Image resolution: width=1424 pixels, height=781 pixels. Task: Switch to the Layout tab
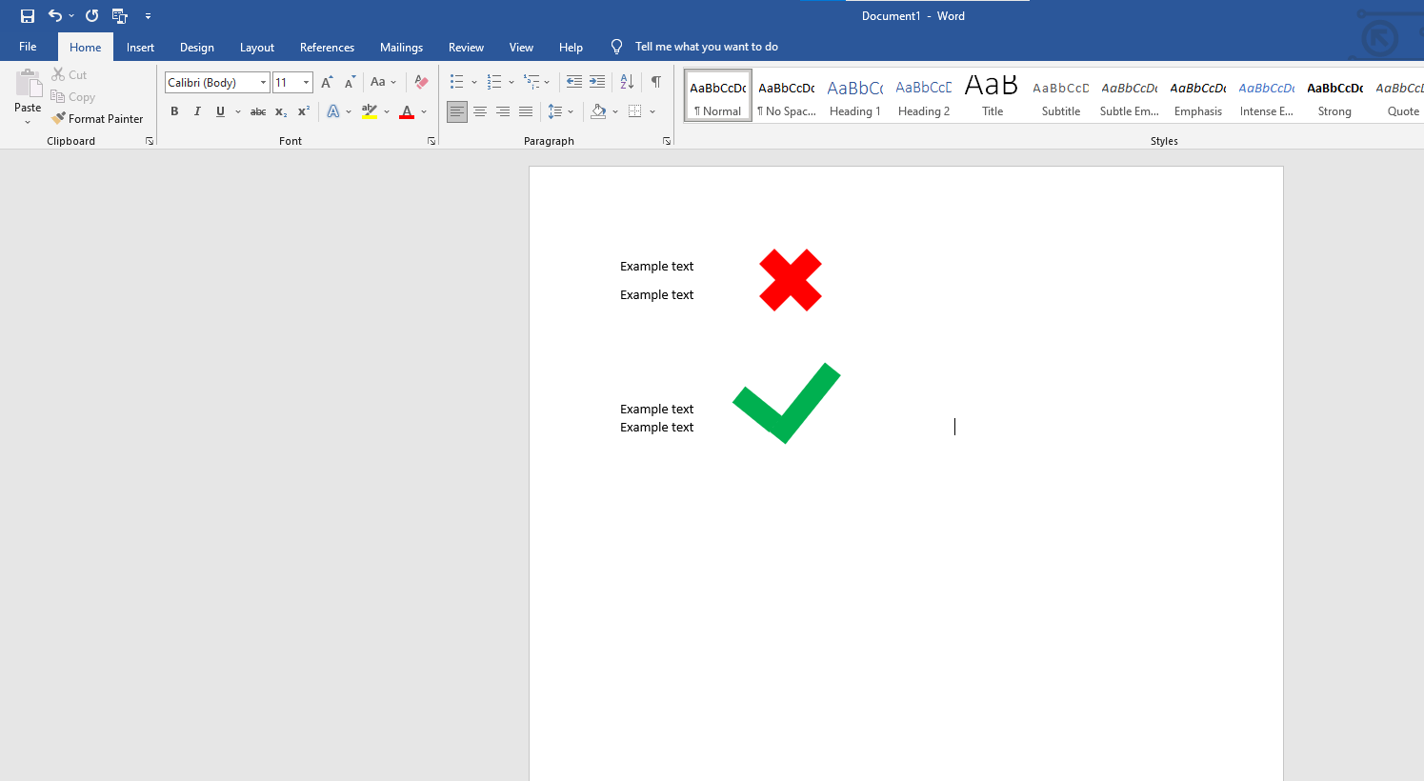tap(257, 48)
